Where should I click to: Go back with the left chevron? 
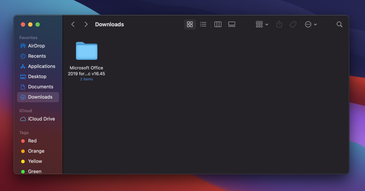point(73,24)
